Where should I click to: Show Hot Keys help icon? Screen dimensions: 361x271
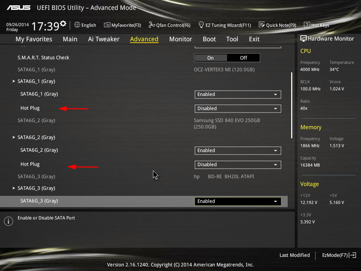point(307,25)
